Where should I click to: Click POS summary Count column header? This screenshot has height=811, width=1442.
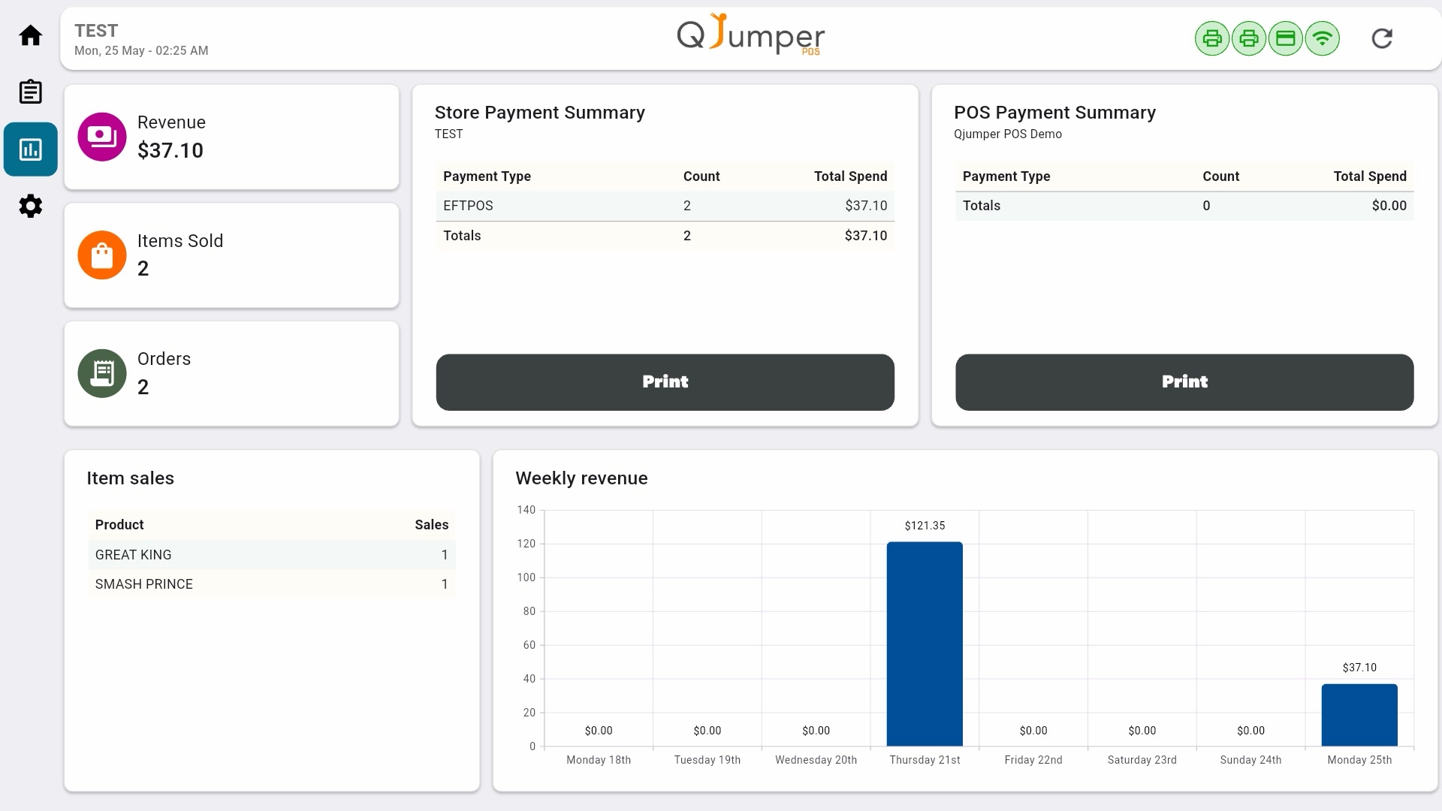pyautogui.click(x=1221, y=176)
